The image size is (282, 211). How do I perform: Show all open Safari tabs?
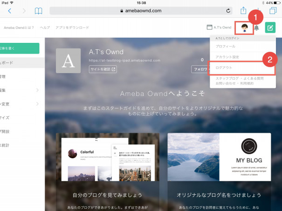(x=273, y=11)
